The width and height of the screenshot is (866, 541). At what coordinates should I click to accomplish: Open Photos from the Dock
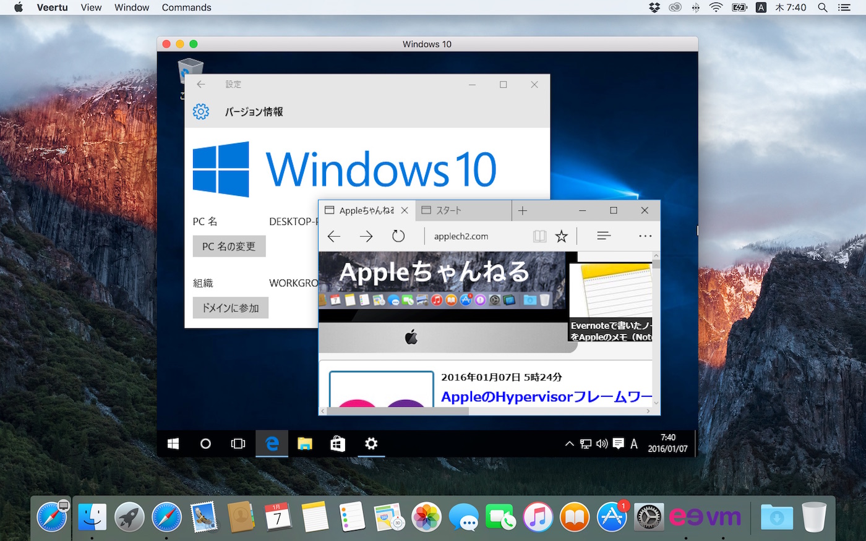(426, 517)
